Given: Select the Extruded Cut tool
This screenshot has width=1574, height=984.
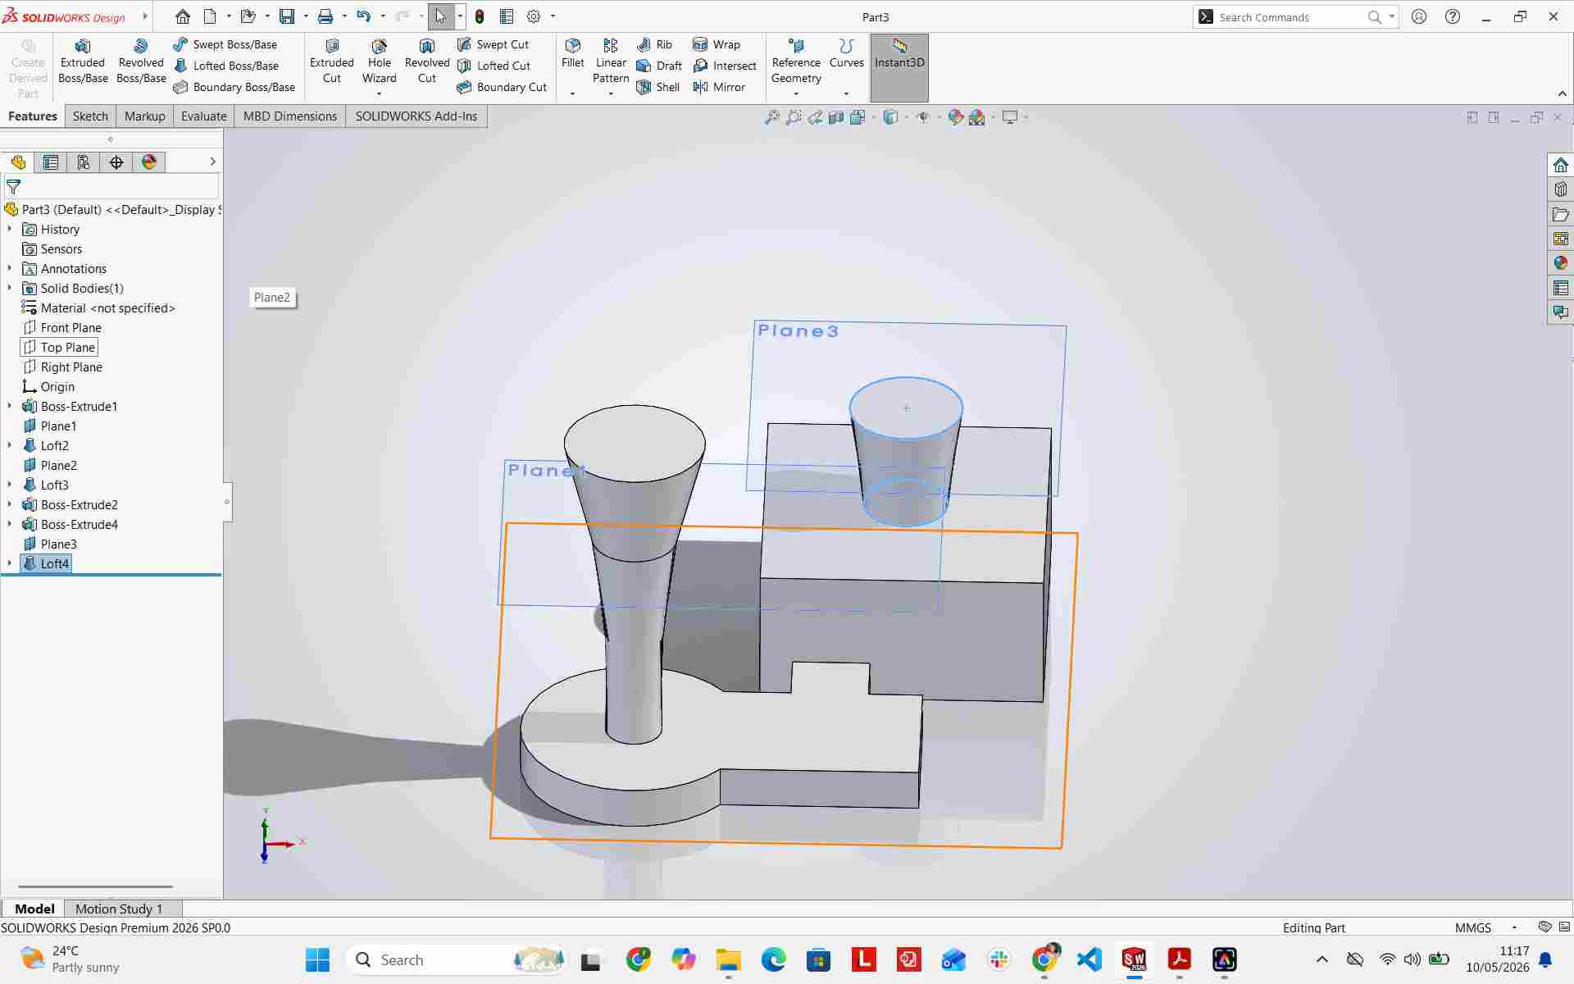Looking at the screenshot, I should point(332,61).
